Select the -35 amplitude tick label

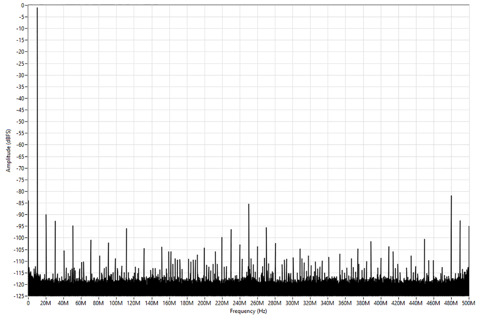(21, 87)
